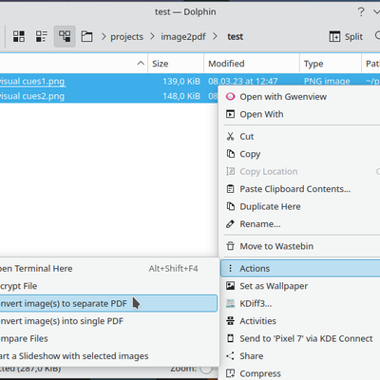
Task: Click the KDiff3 icon
Action: tap(230, 303)
